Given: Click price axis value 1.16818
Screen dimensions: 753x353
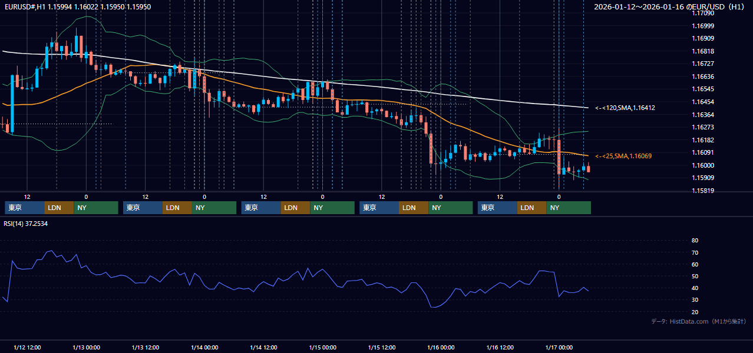Looking at the screenshot, I should (x=702, y=51).
